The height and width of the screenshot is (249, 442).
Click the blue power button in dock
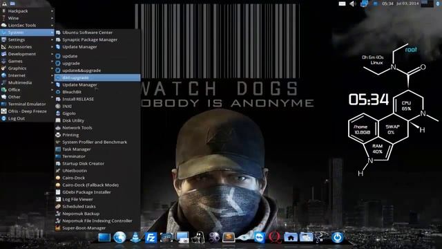(338, 237)
